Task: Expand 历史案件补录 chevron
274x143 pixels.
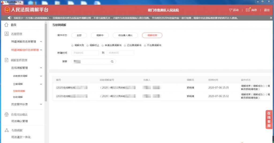Action: (x=41, y=104)
